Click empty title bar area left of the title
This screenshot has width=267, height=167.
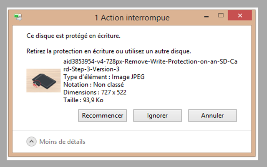pyautogui.click(x=54, y=18)
